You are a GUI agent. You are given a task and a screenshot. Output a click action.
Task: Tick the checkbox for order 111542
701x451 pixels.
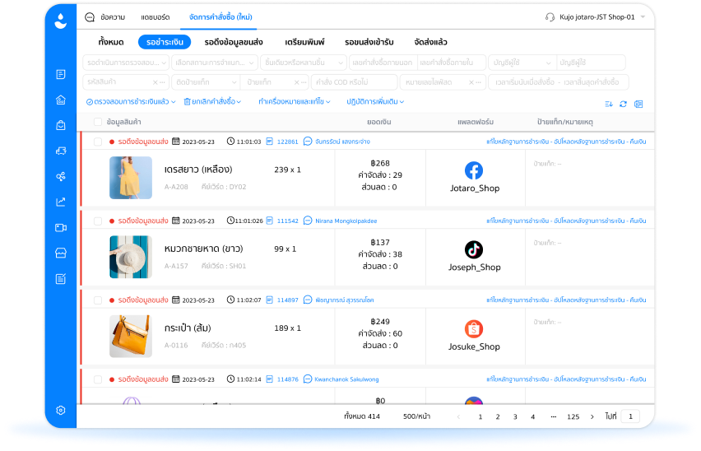pyautogui.click(x=98, y=221)
